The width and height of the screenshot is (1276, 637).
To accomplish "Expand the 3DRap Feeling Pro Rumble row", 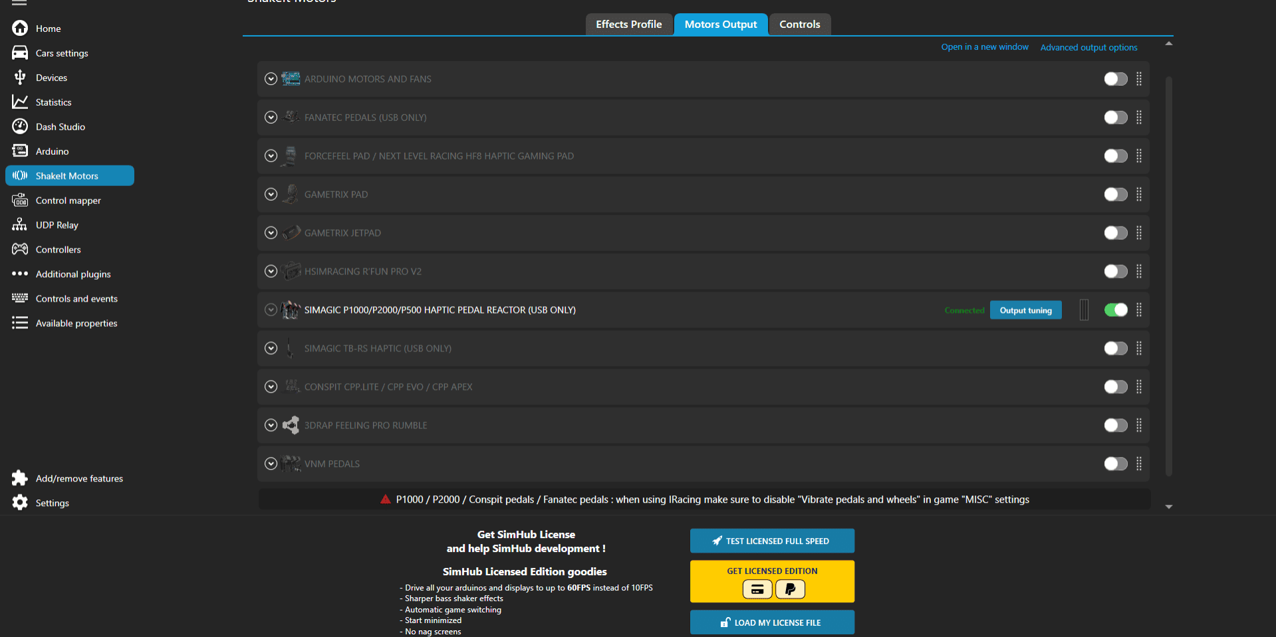I will point(271,426).
